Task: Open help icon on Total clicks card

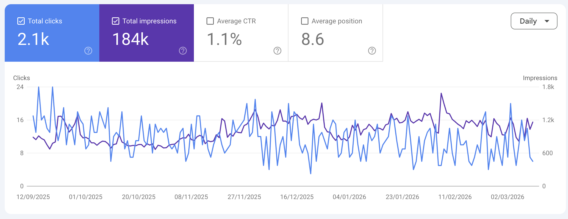Action: coord(88,51)
